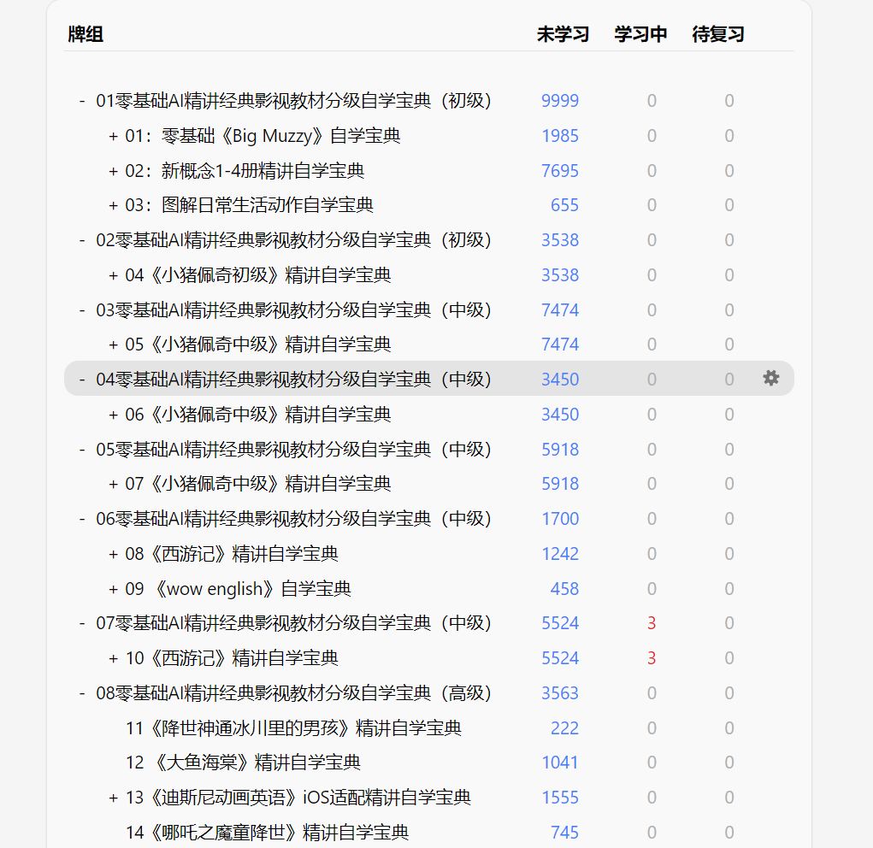Click new count 745 for 哪吒之魔童降世

564,833
